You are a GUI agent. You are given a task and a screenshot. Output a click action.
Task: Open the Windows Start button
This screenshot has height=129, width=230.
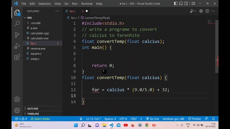[x=76, y=125]
